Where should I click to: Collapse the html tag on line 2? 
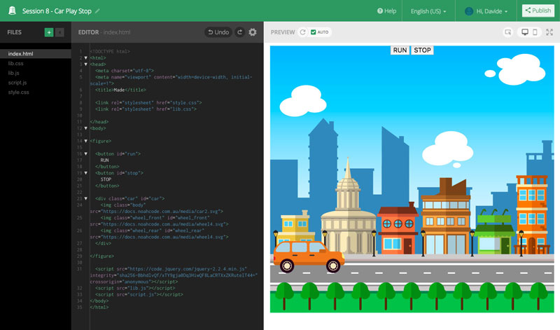85,58
